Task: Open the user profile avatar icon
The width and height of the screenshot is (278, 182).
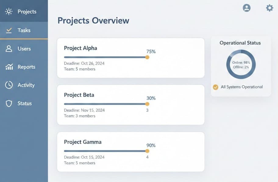Action: point(247,8)
